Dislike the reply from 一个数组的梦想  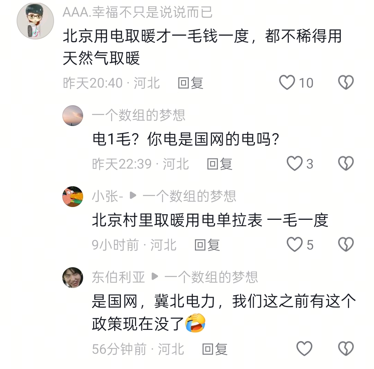tap(346, 164)
